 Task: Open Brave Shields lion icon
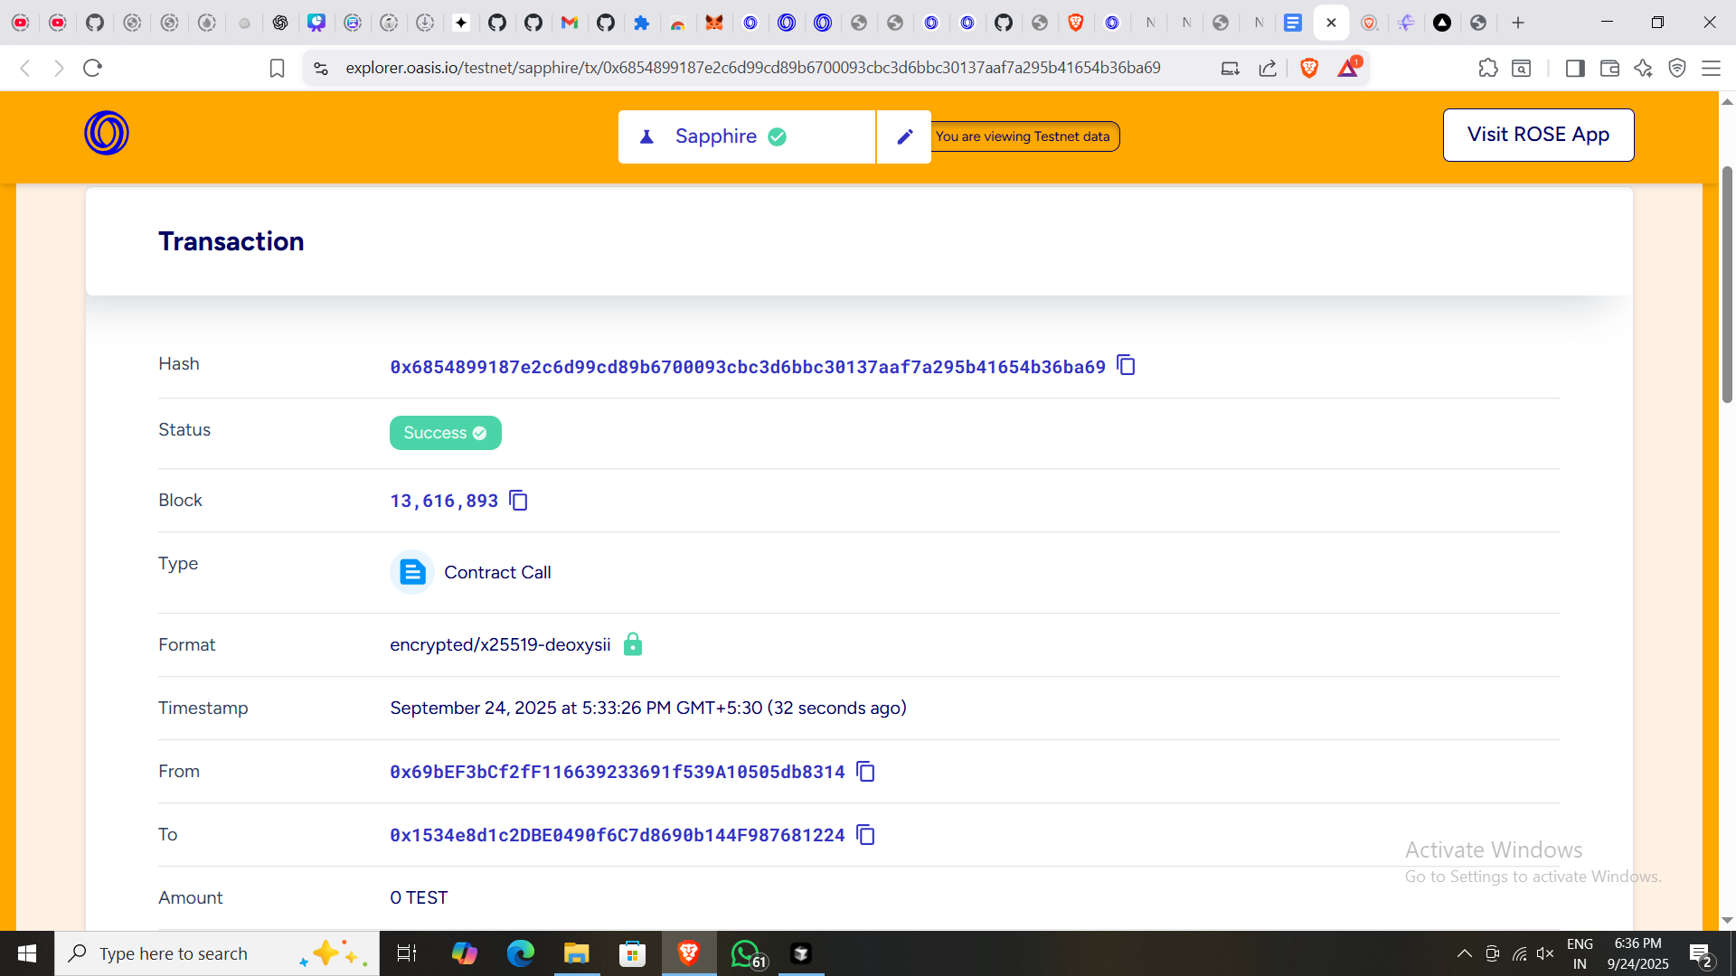(1308, 68)
